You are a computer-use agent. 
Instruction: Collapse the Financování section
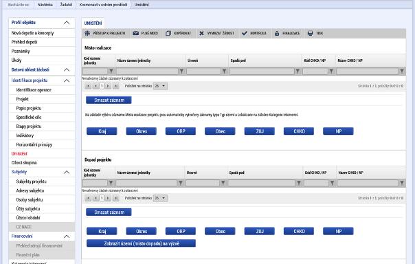point(67,236)
